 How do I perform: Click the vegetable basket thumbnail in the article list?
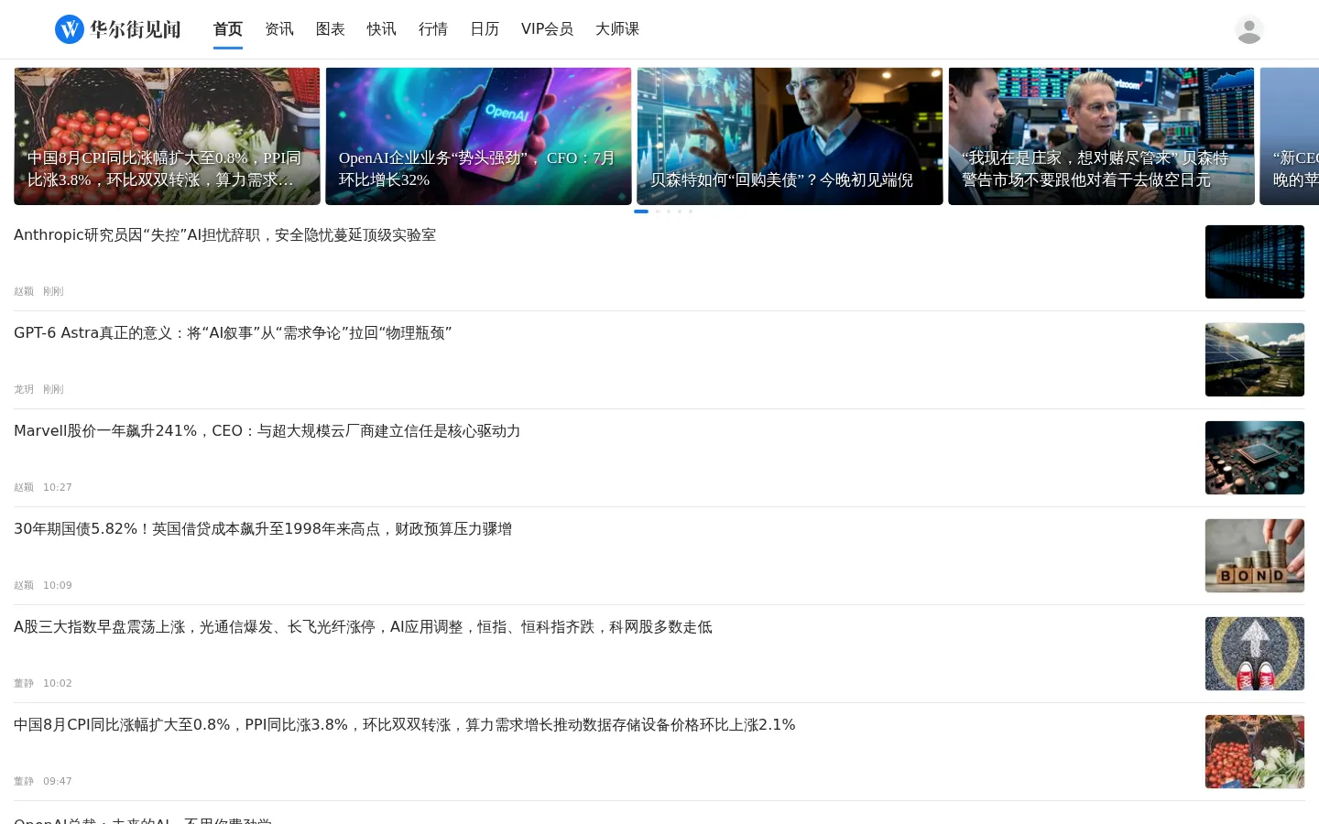click(x=1255, y=752)
